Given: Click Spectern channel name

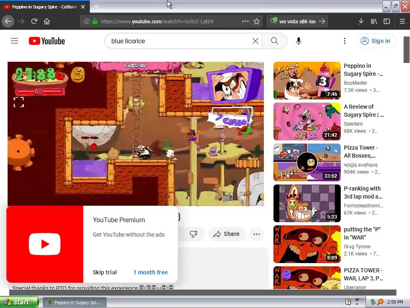Looking at the screenshot, I should click(353, 124).
